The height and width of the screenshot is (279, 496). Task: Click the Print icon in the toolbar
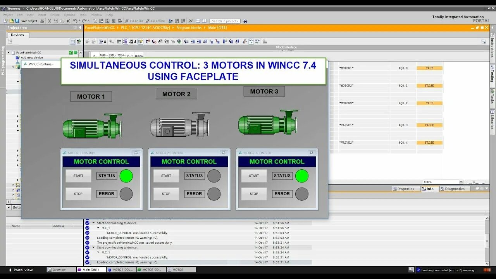pos(42,21)
